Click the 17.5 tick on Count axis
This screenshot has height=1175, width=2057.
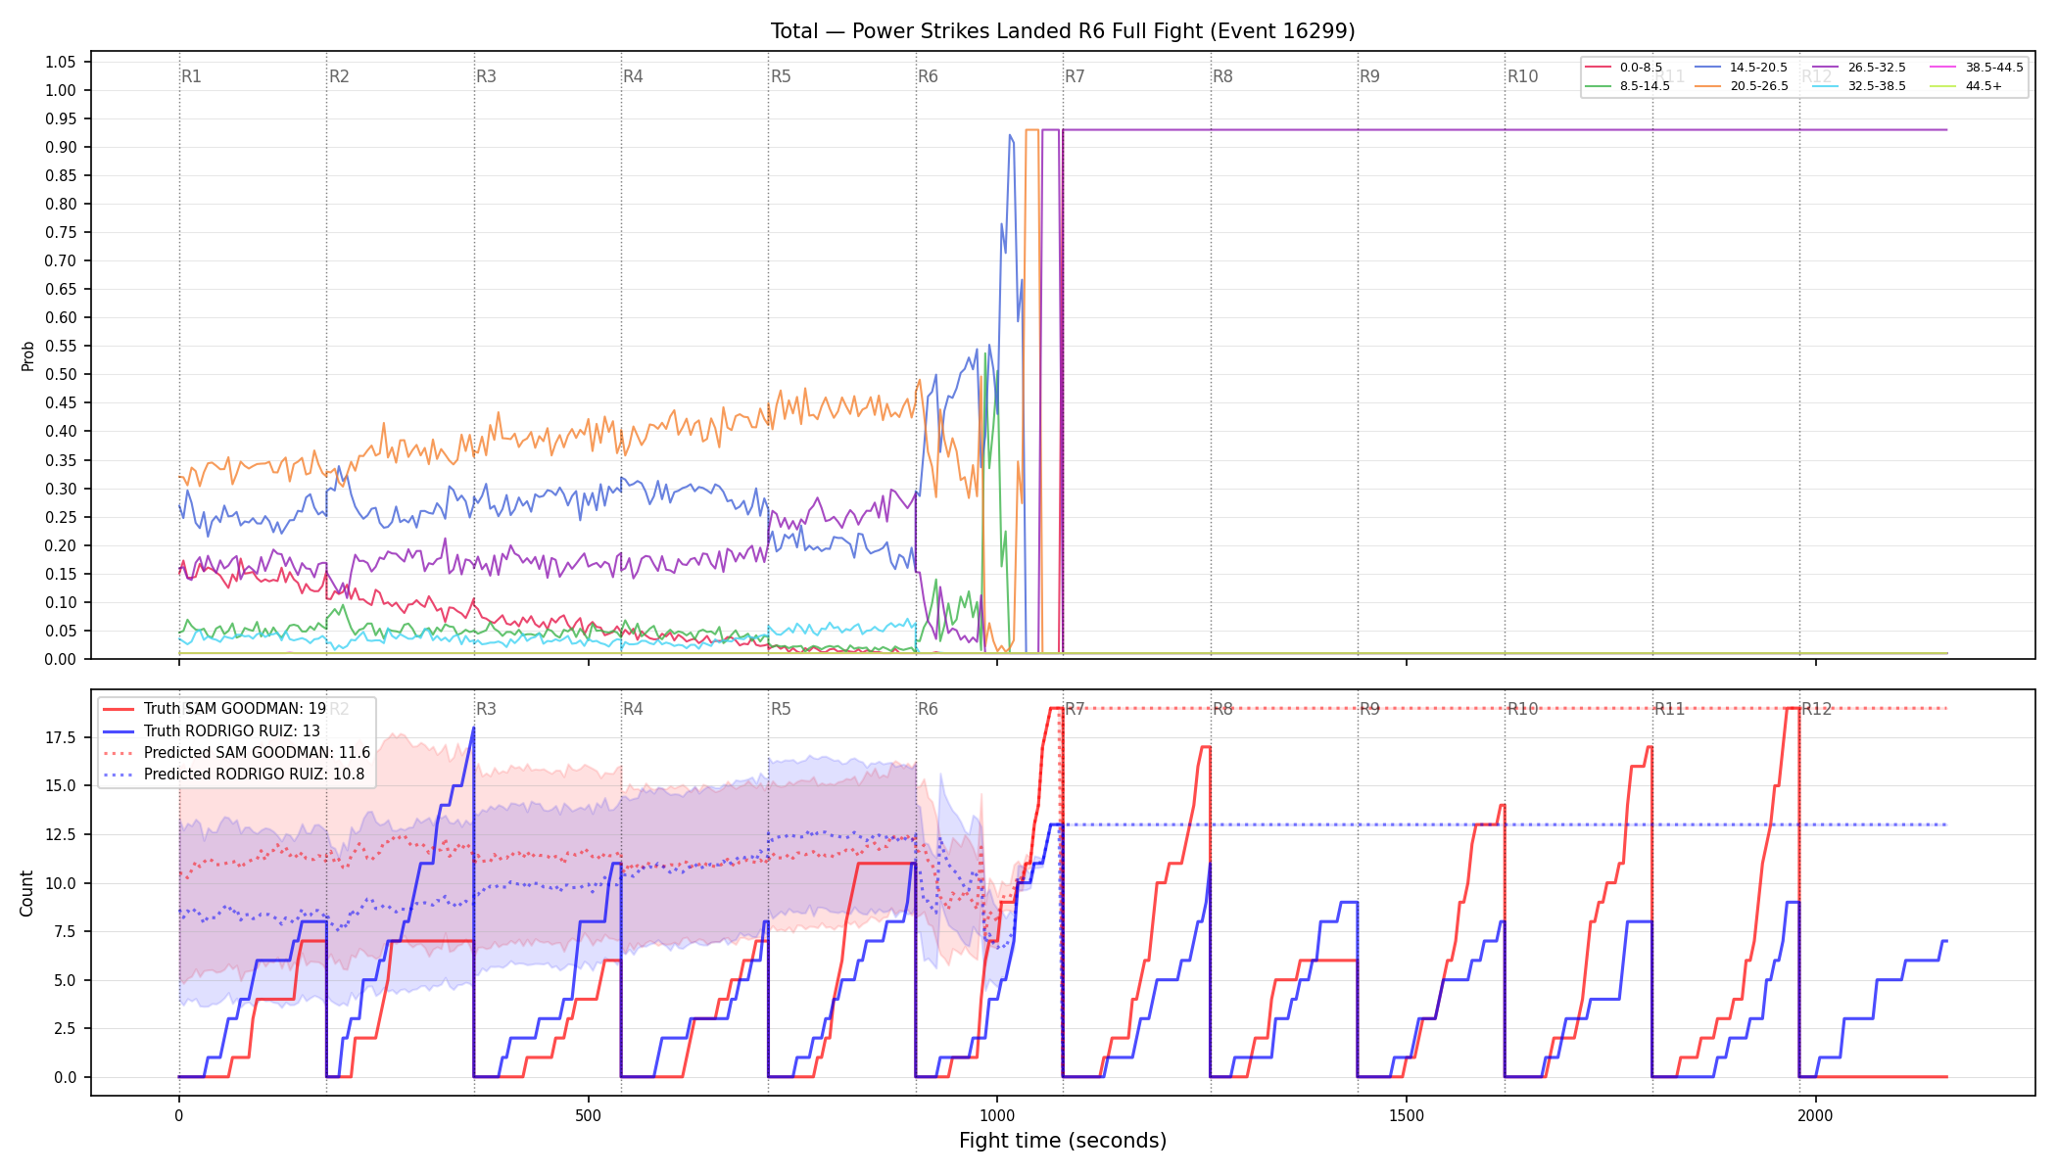60,737
